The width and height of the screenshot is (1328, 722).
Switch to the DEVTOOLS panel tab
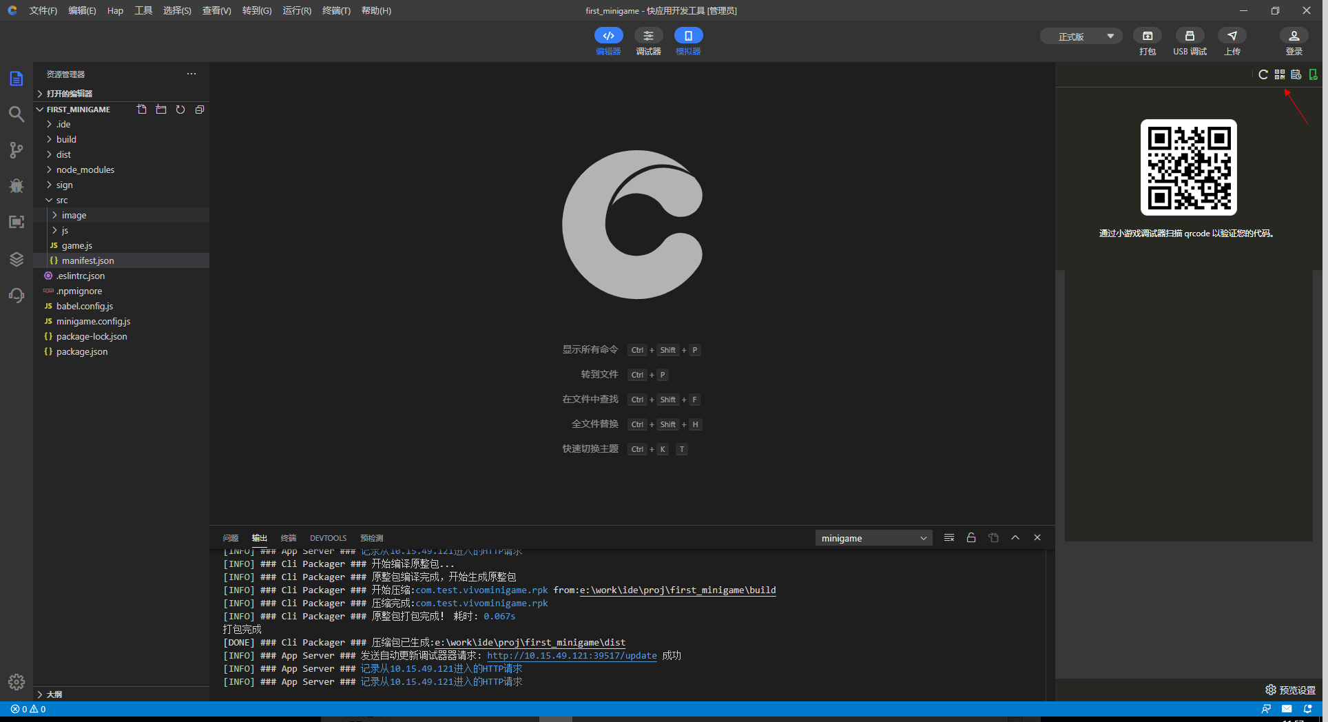point(328,538)
